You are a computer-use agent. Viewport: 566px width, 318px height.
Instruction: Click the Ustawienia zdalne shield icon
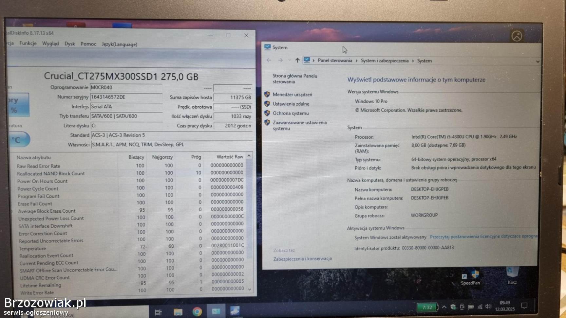267,103
